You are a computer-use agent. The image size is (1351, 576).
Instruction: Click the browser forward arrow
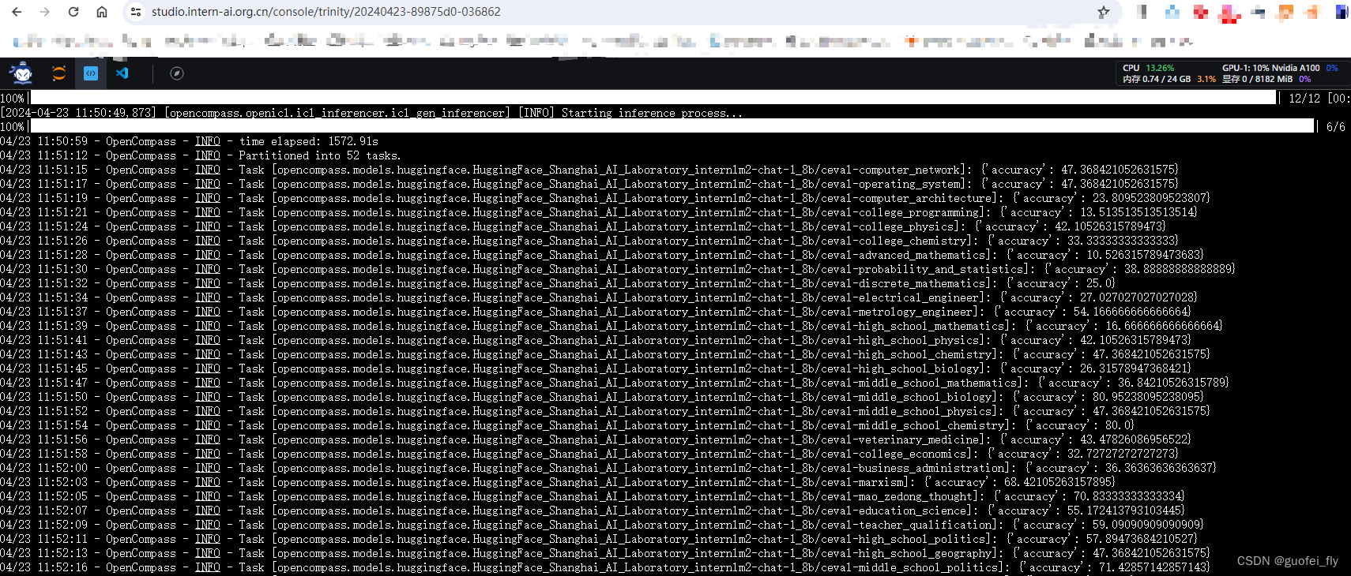pyautogui.click(x=45, y=12)
